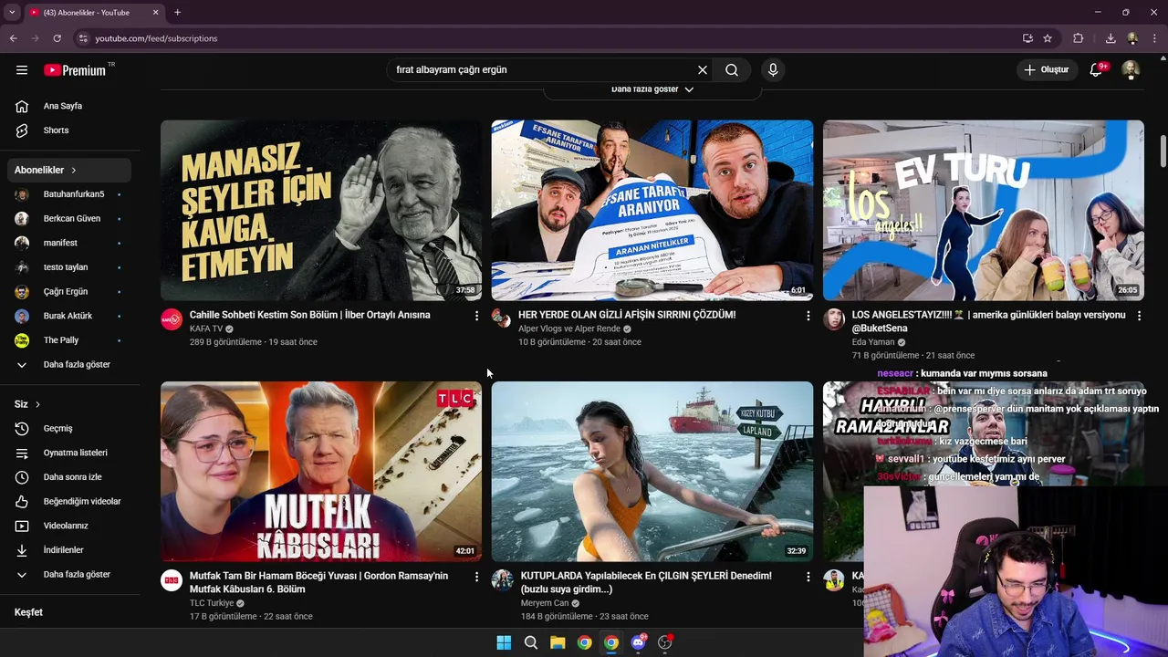1168x657 pixels.
Task: Open manifest channel in sidebar
Action: (71, 243)
